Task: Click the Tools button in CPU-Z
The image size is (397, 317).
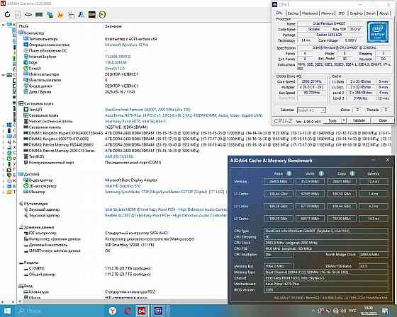Action: pyautogui.click(x=332, y=120)
